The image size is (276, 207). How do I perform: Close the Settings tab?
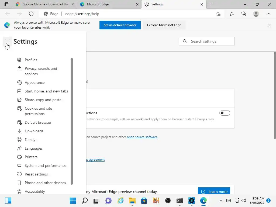pos(202,4)
